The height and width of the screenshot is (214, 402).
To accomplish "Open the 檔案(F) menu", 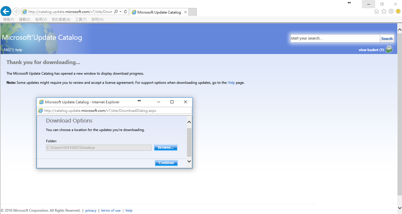I will click(9, 19).
